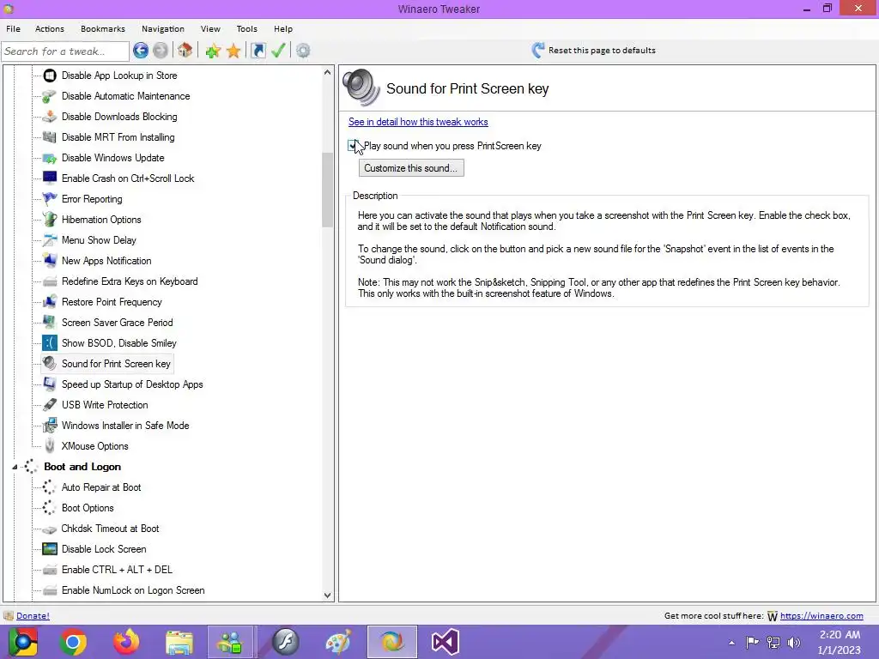The width and height of the screenshot is (879, 659).
Task: Open the View menu
Action: point(211,28)
